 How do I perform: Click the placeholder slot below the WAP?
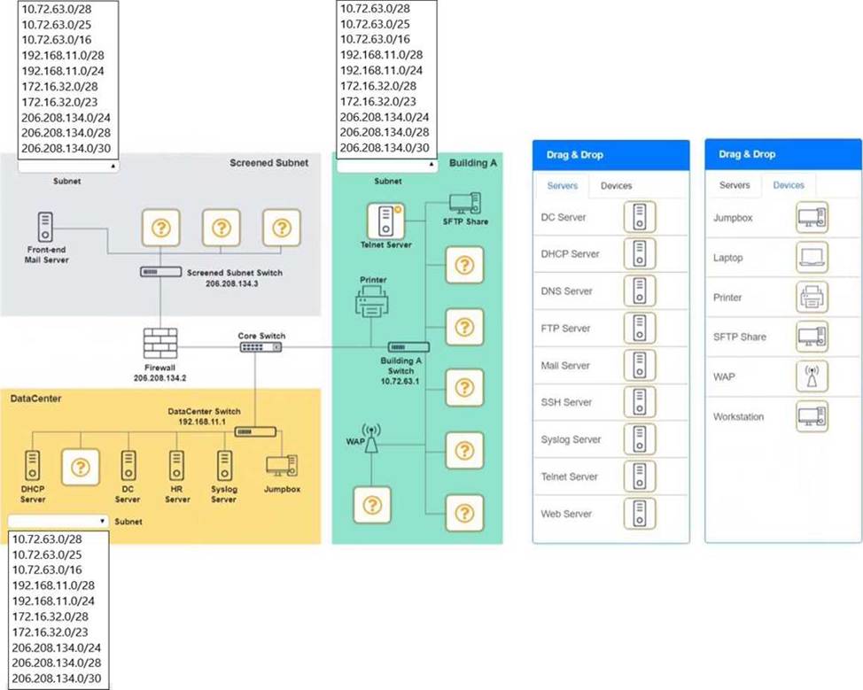372,505
